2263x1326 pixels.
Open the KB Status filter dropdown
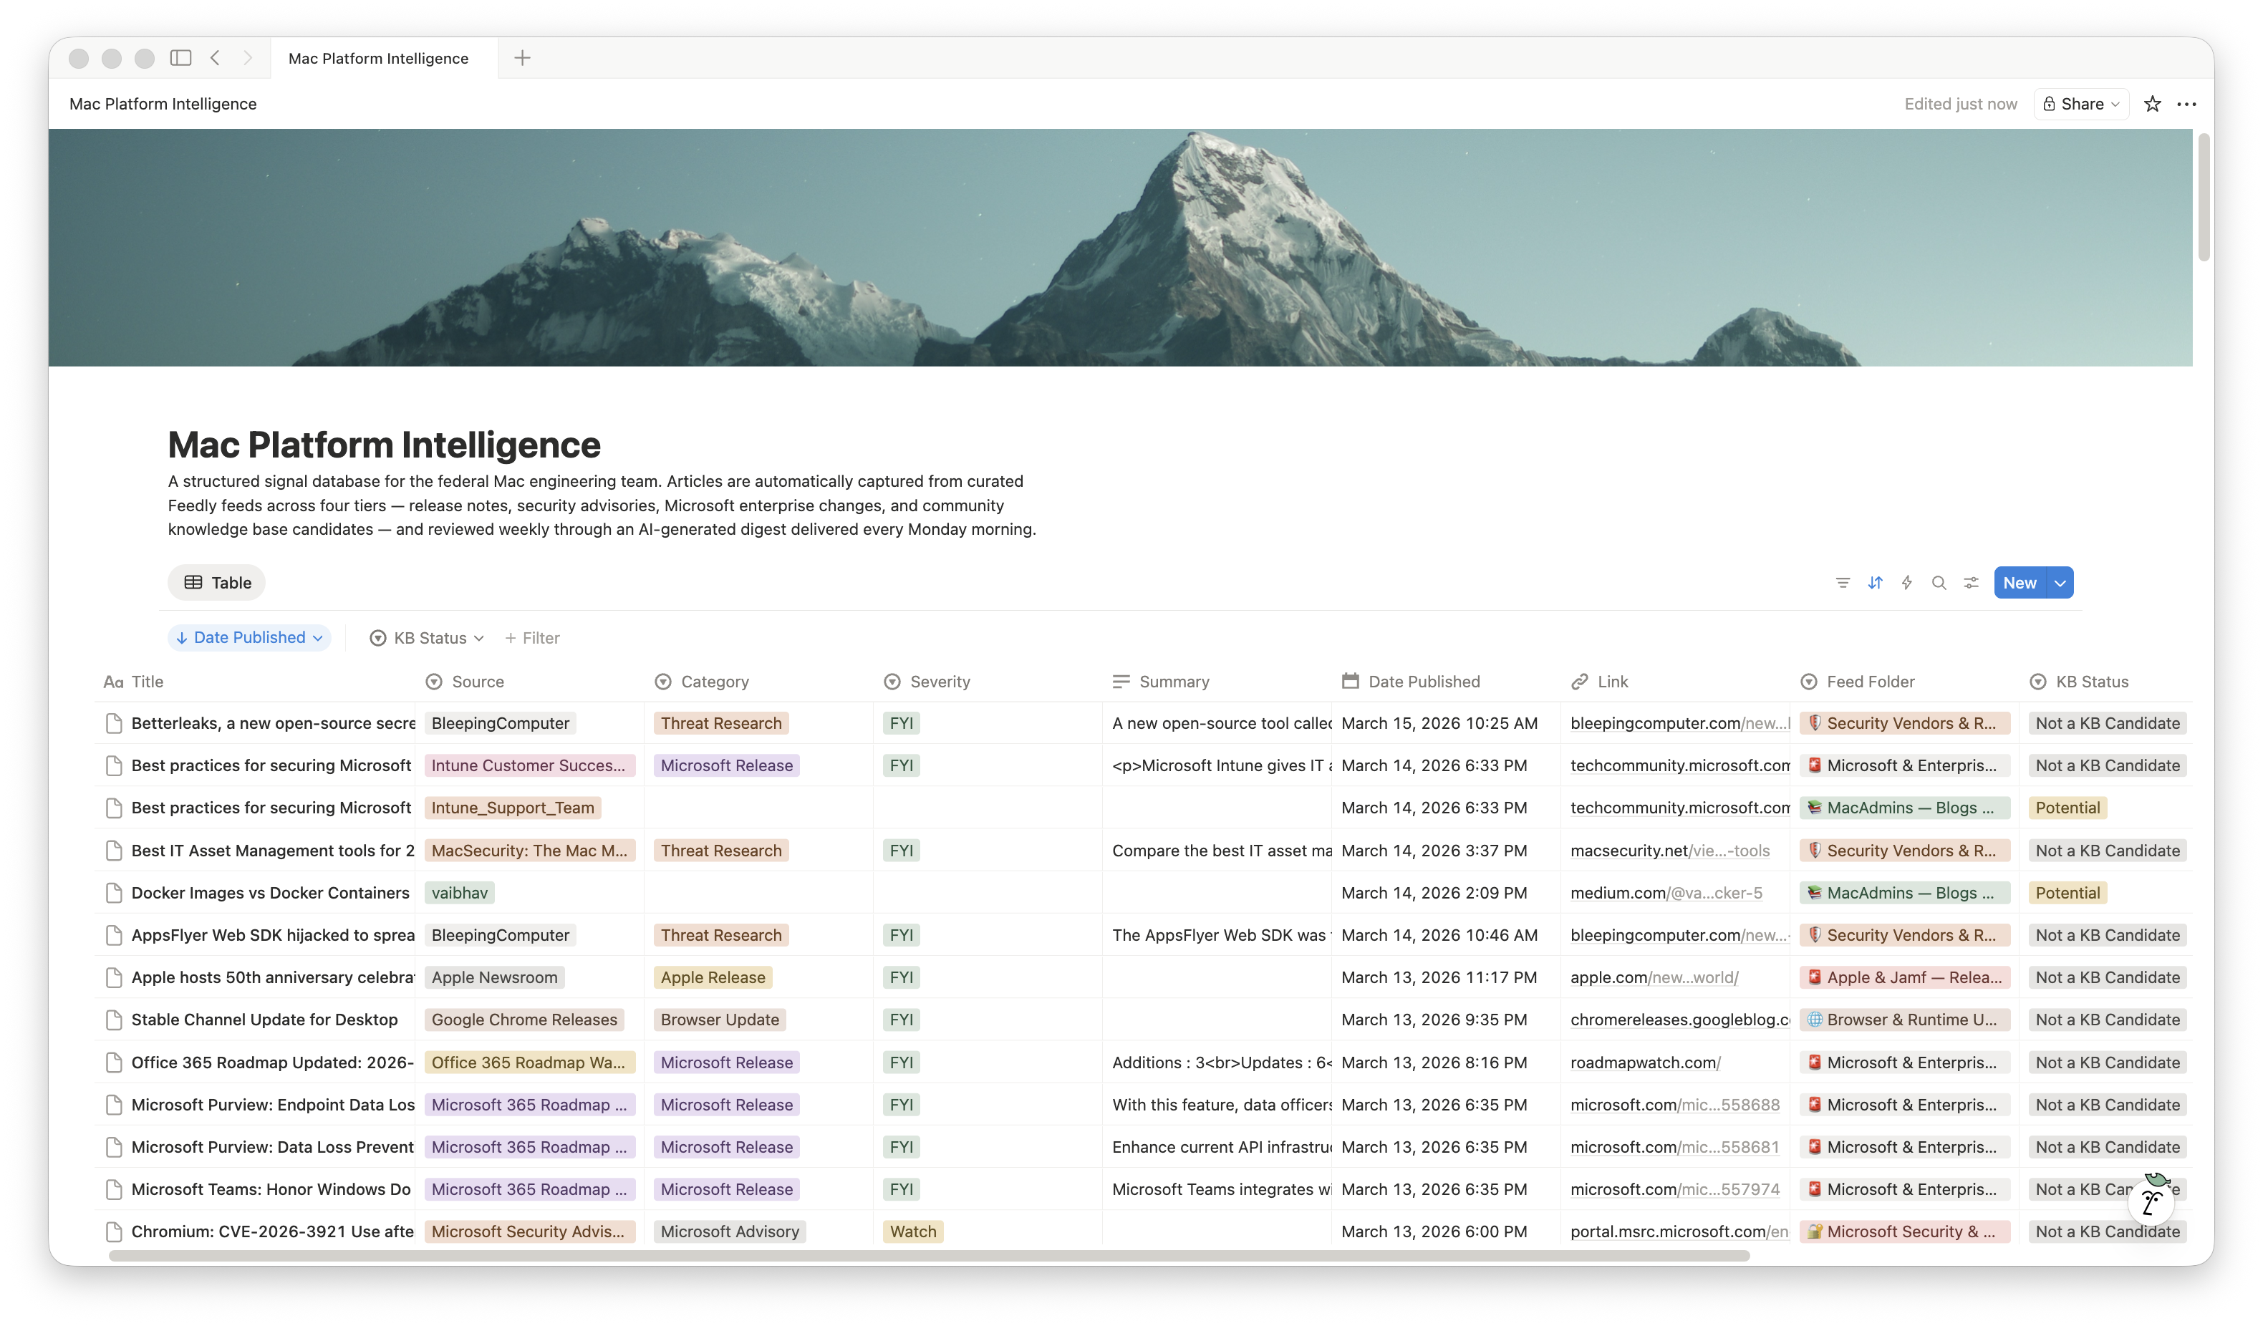pyautogui.click(x=425, y=637)
